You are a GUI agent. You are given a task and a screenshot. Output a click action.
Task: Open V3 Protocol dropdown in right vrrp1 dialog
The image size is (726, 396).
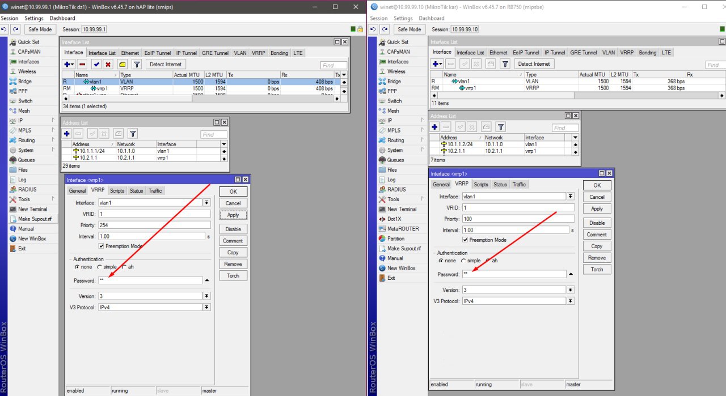click(571, 301)
